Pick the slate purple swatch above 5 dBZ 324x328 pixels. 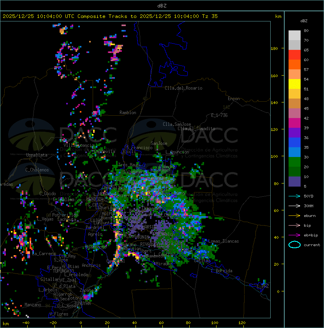click(294, 182)
